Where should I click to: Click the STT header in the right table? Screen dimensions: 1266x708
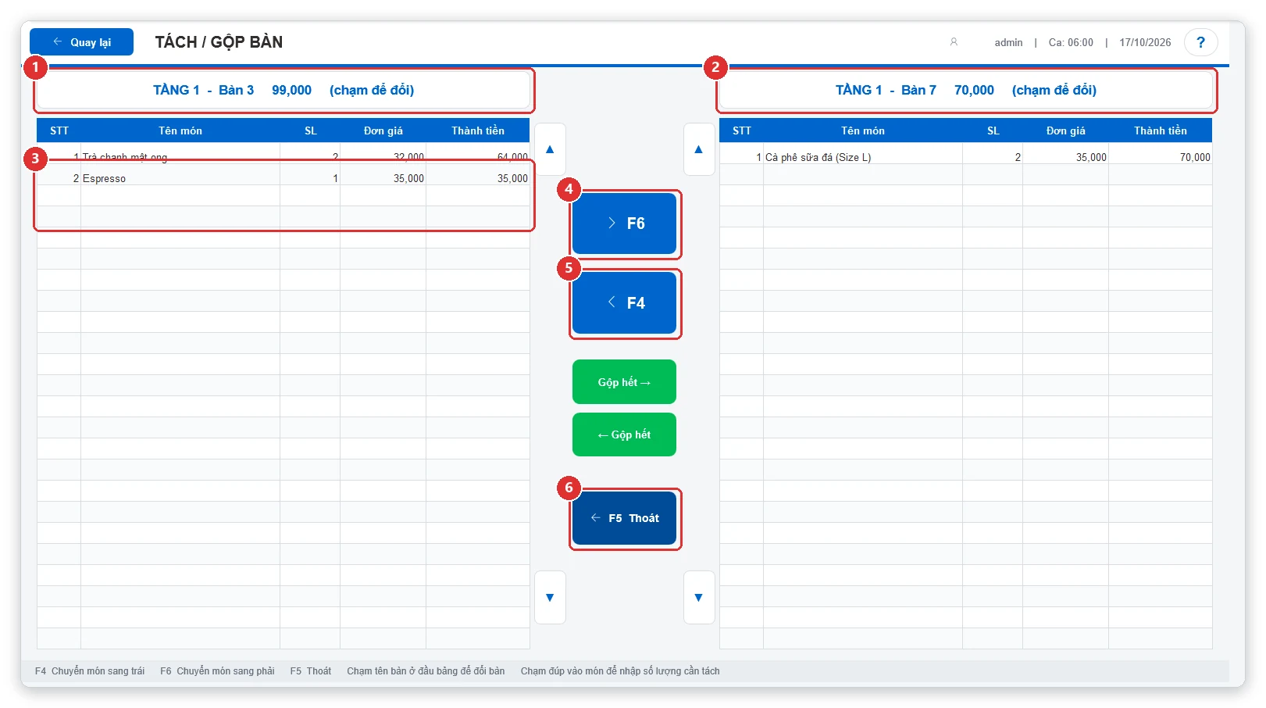[742, 131]
